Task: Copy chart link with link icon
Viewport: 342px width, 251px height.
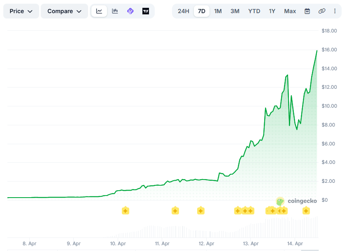Action: [x=322, y=11]
